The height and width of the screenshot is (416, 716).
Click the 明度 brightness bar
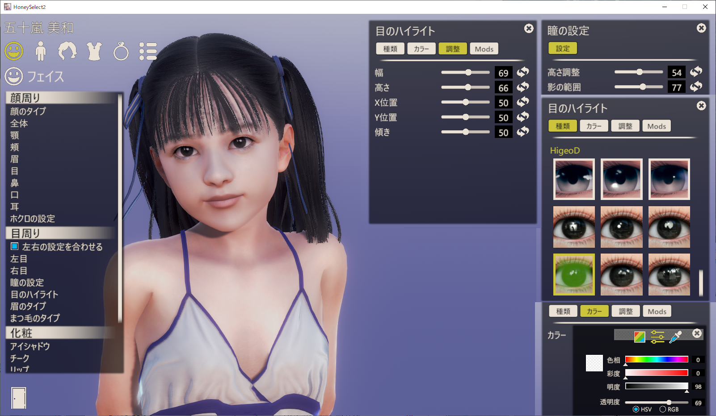pos(657,386)
